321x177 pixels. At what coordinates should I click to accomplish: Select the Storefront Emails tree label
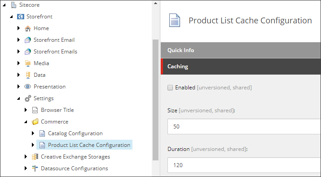(55, 52)
